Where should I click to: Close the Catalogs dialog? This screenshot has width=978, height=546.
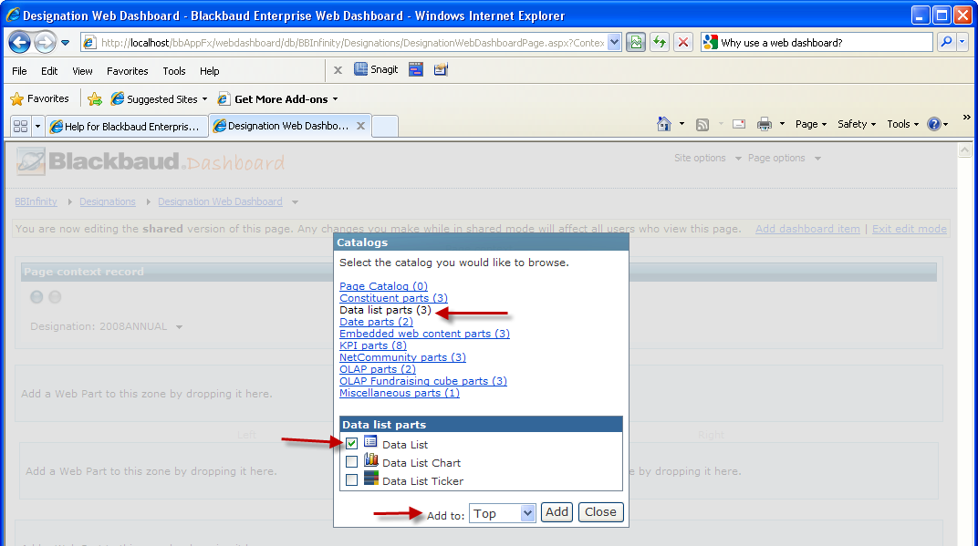600,512
